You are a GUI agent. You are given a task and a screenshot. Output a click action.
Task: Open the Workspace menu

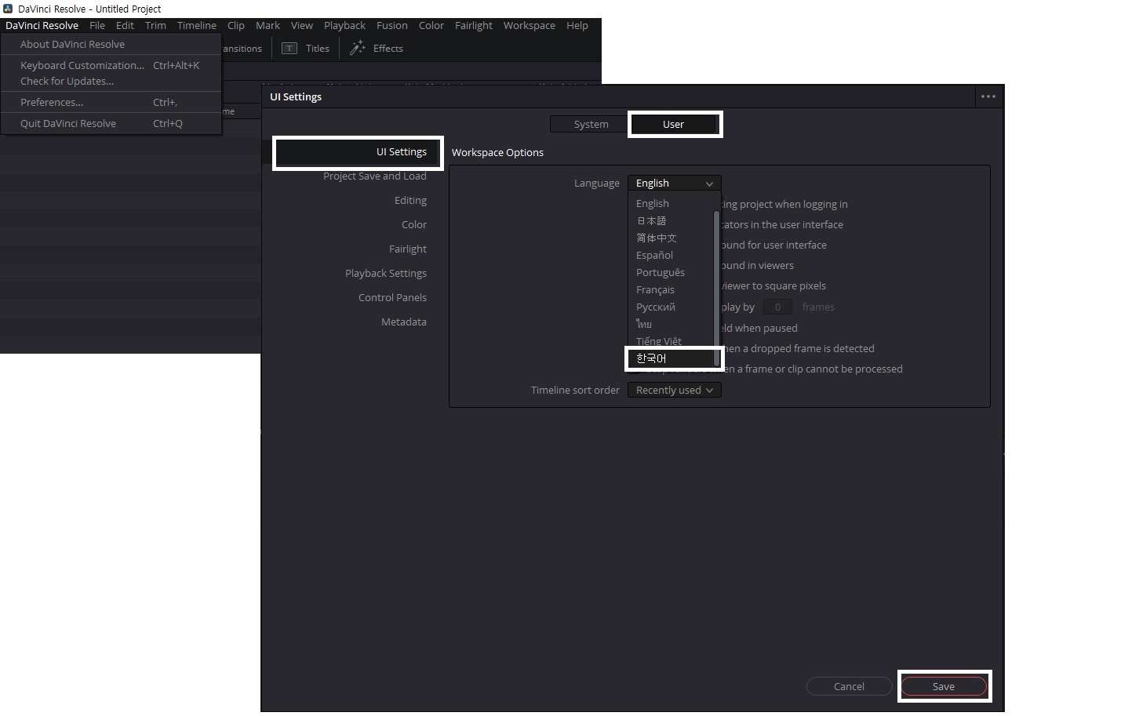530,25
